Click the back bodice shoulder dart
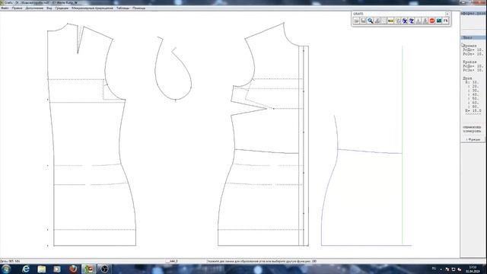487x274 pixels. pyautogui.click(x=80, y=40)
